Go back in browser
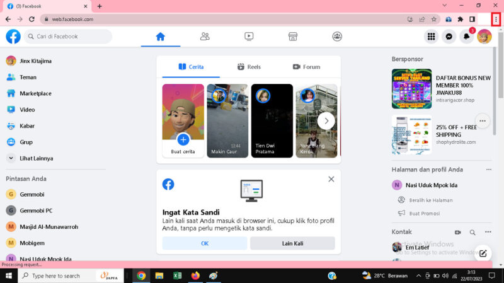This screenshot has width=504, height=283. coord(8,20)
